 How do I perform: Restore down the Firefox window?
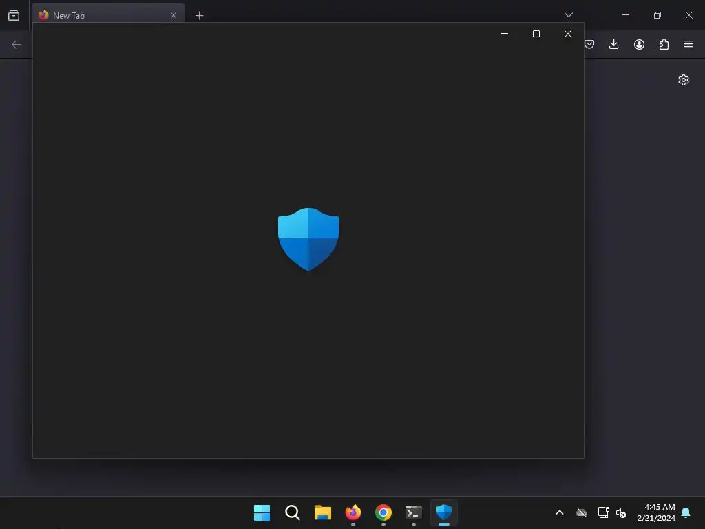(x=657, y=15)
